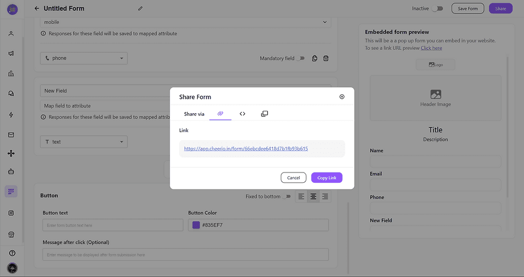Toggle Mandatory field switch for phone

301,58
